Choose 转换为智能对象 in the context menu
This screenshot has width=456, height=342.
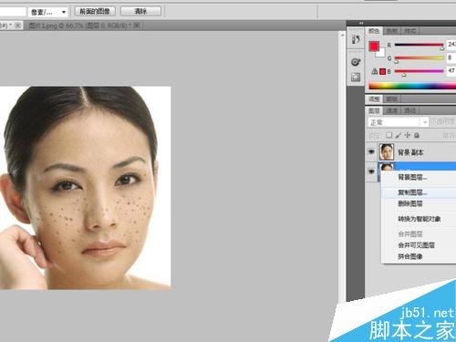tap(419, 219)
